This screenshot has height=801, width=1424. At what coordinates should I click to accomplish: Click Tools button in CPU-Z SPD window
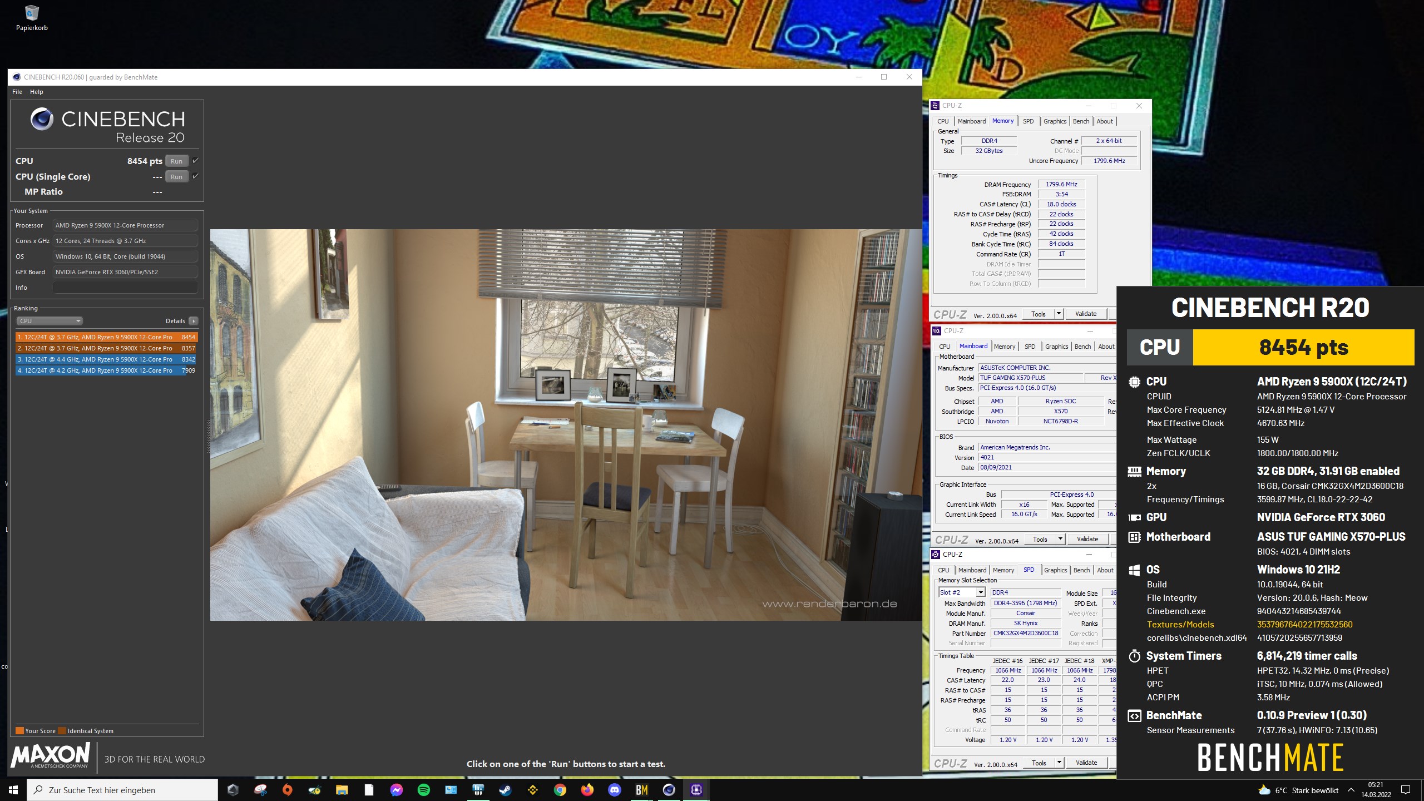tap(1039, 763)
